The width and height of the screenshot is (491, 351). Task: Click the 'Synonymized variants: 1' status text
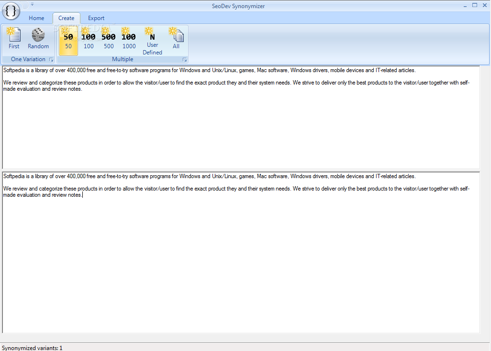click(32, 348)
